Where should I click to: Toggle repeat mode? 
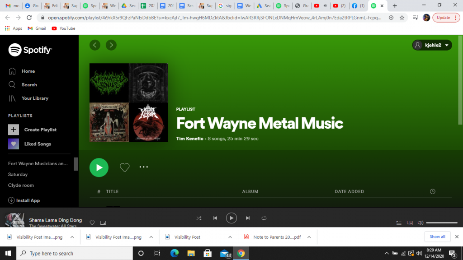pyautogui.click(x=264, y=218)
